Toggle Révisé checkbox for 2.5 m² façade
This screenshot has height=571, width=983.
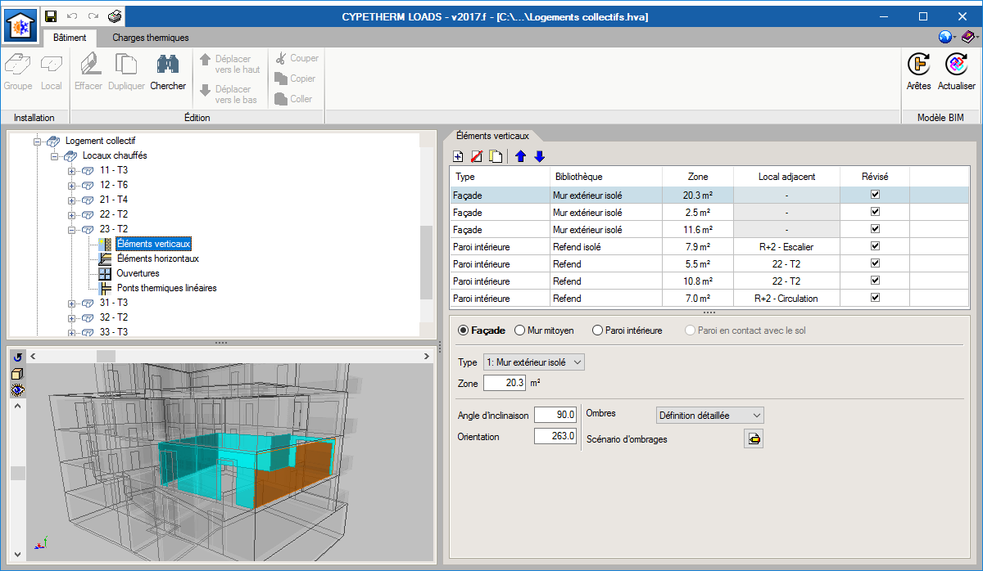pyautogui.click(x=875, y=212)
